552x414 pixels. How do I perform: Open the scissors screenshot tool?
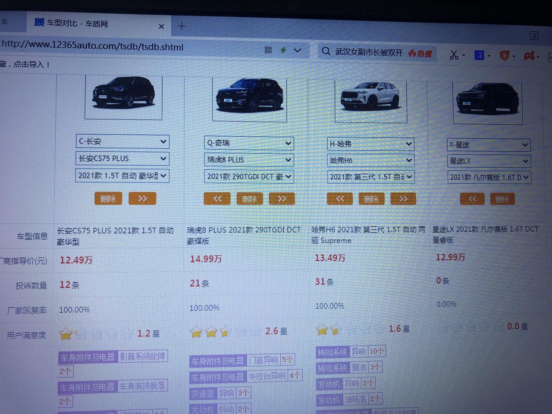point(454,55)
